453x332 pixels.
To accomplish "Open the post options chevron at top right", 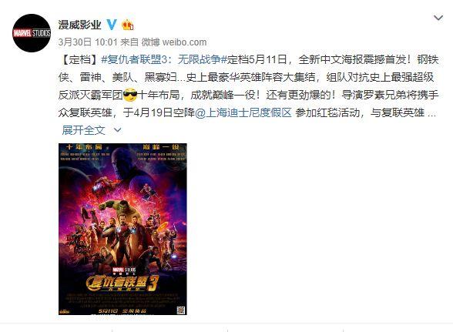I will pyautogui.click(x=438, y=18).
